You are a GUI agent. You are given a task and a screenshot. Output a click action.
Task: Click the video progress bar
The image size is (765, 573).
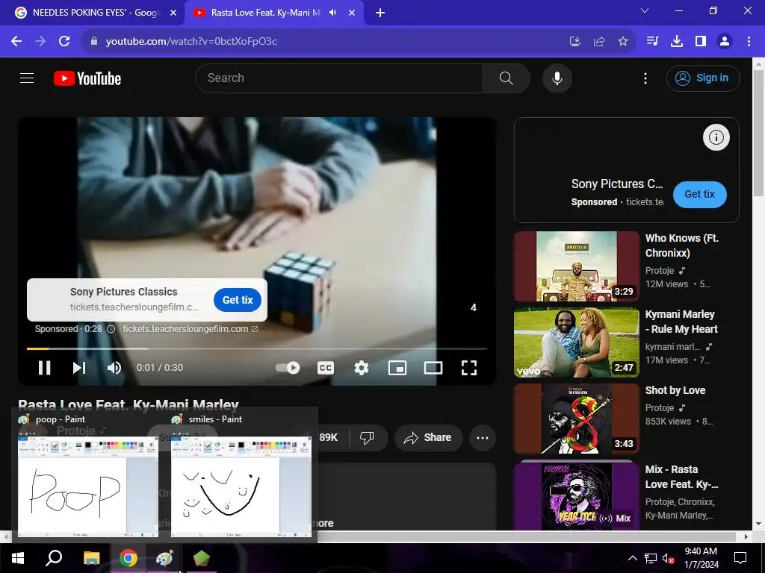click(x=257, y=348)
